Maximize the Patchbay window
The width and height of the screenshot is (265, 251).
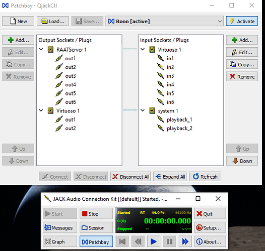[232, 6]
